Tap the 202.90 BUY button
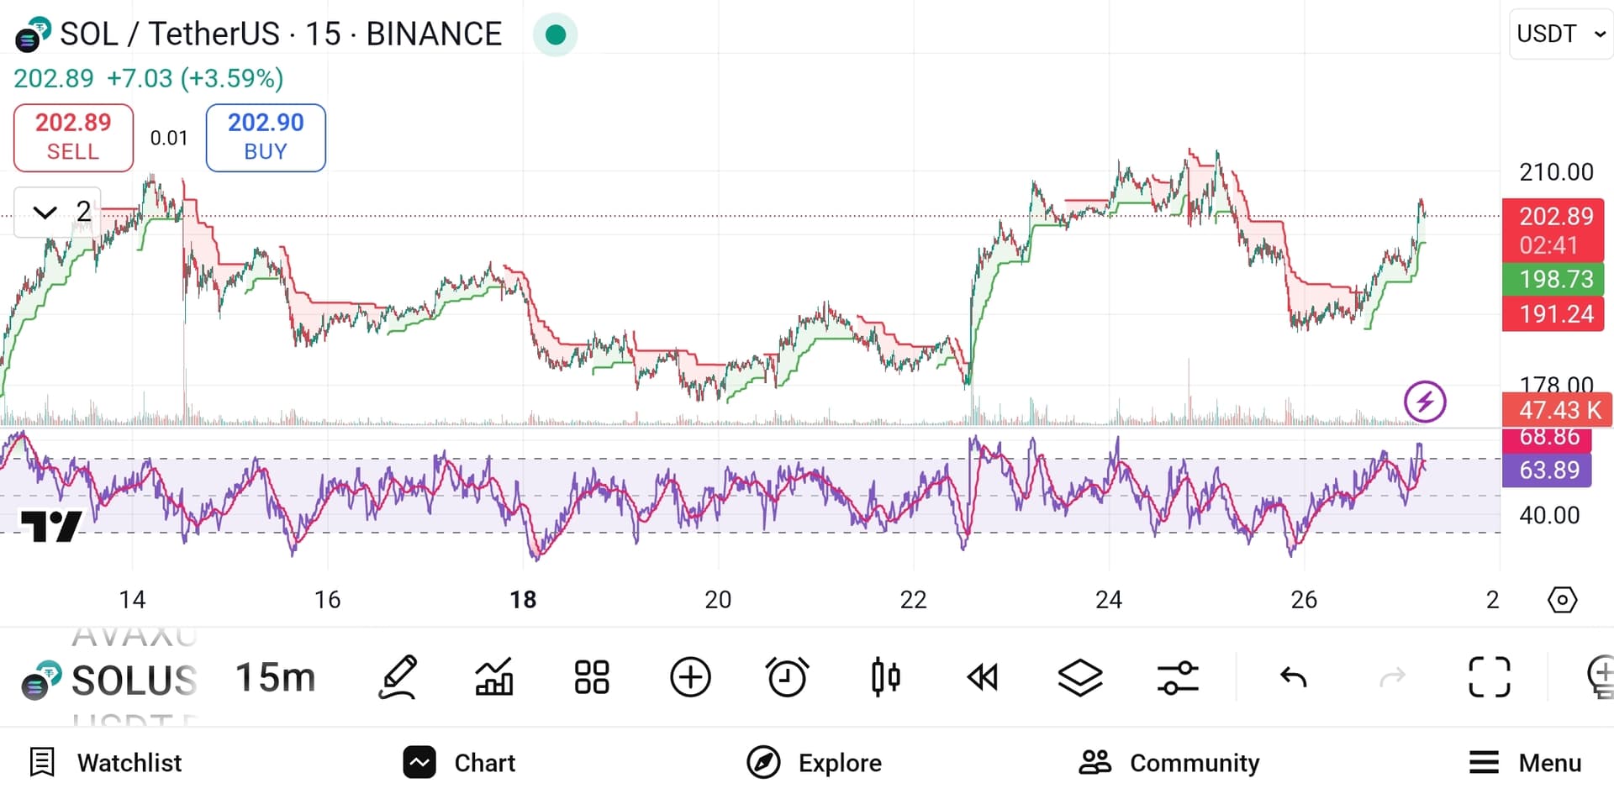The width and height of the screenshot is (1614, 799). coord(266,138)
